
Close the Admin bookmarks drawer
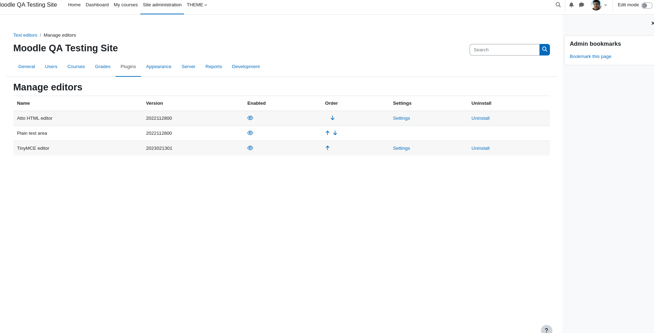(652, 23)
